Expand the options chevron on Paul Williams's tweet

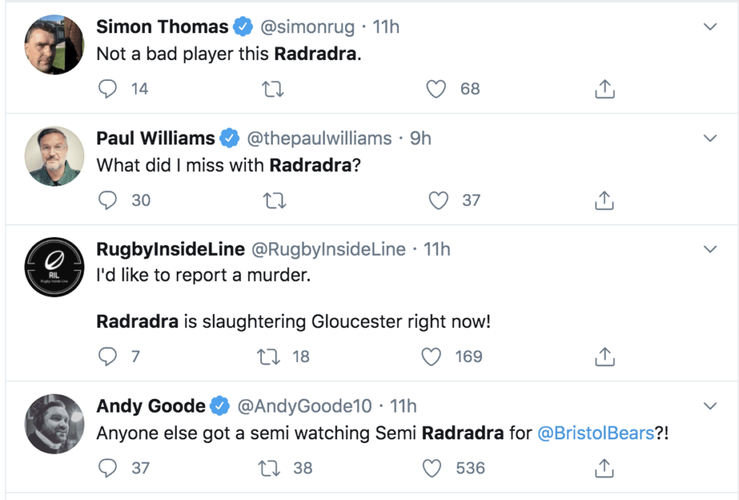pos(710,138)
